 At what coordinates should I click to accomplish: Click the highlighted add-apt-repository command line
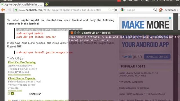(49, 30)
